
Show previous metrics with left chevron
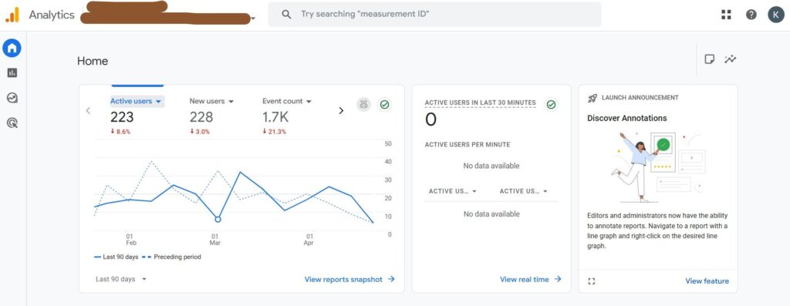click(88, 111)
